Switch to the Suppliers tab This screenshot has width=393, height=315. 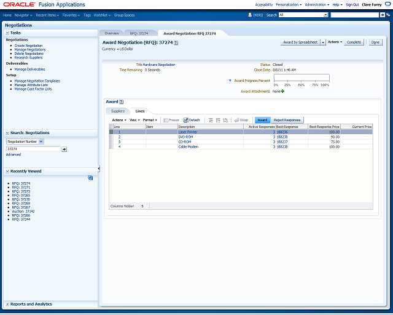point(117,111)
